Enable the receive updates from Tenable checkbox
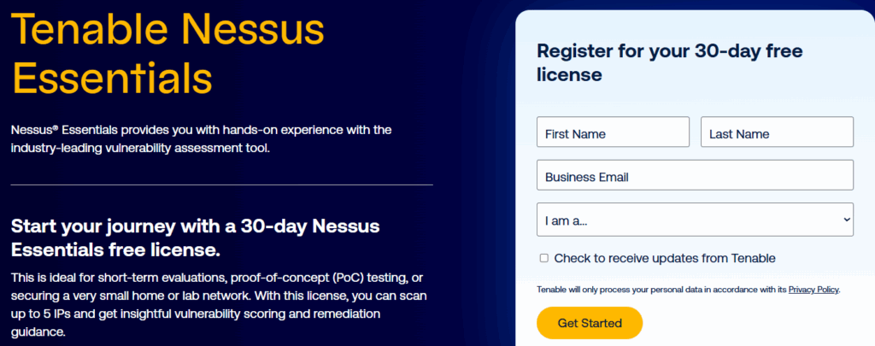Viewport: 875px width, 346px height. pos(544,258)
